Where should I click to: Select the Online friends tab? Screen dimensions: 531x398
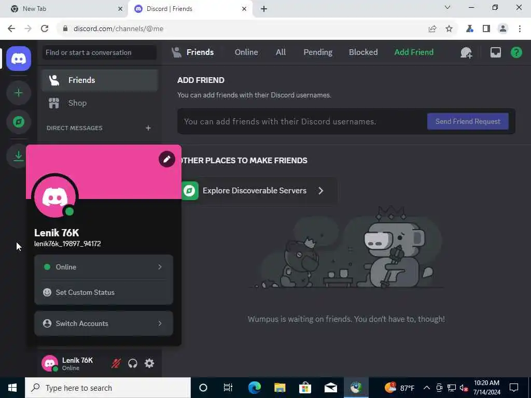pyautogui.click(x=246, y=52)
